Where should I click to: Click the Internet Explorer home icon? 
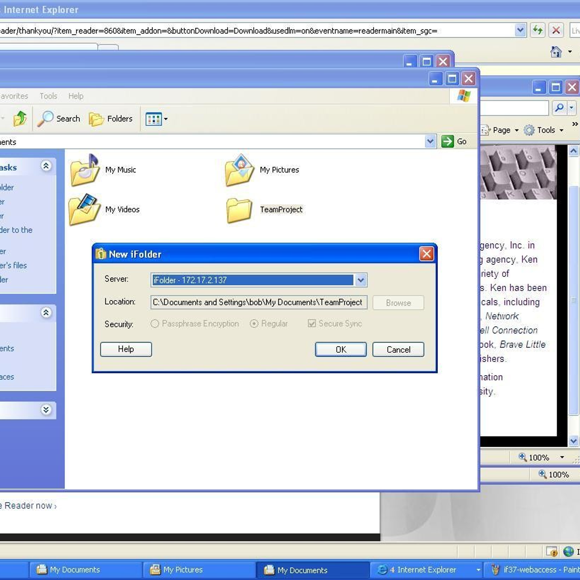556,52
